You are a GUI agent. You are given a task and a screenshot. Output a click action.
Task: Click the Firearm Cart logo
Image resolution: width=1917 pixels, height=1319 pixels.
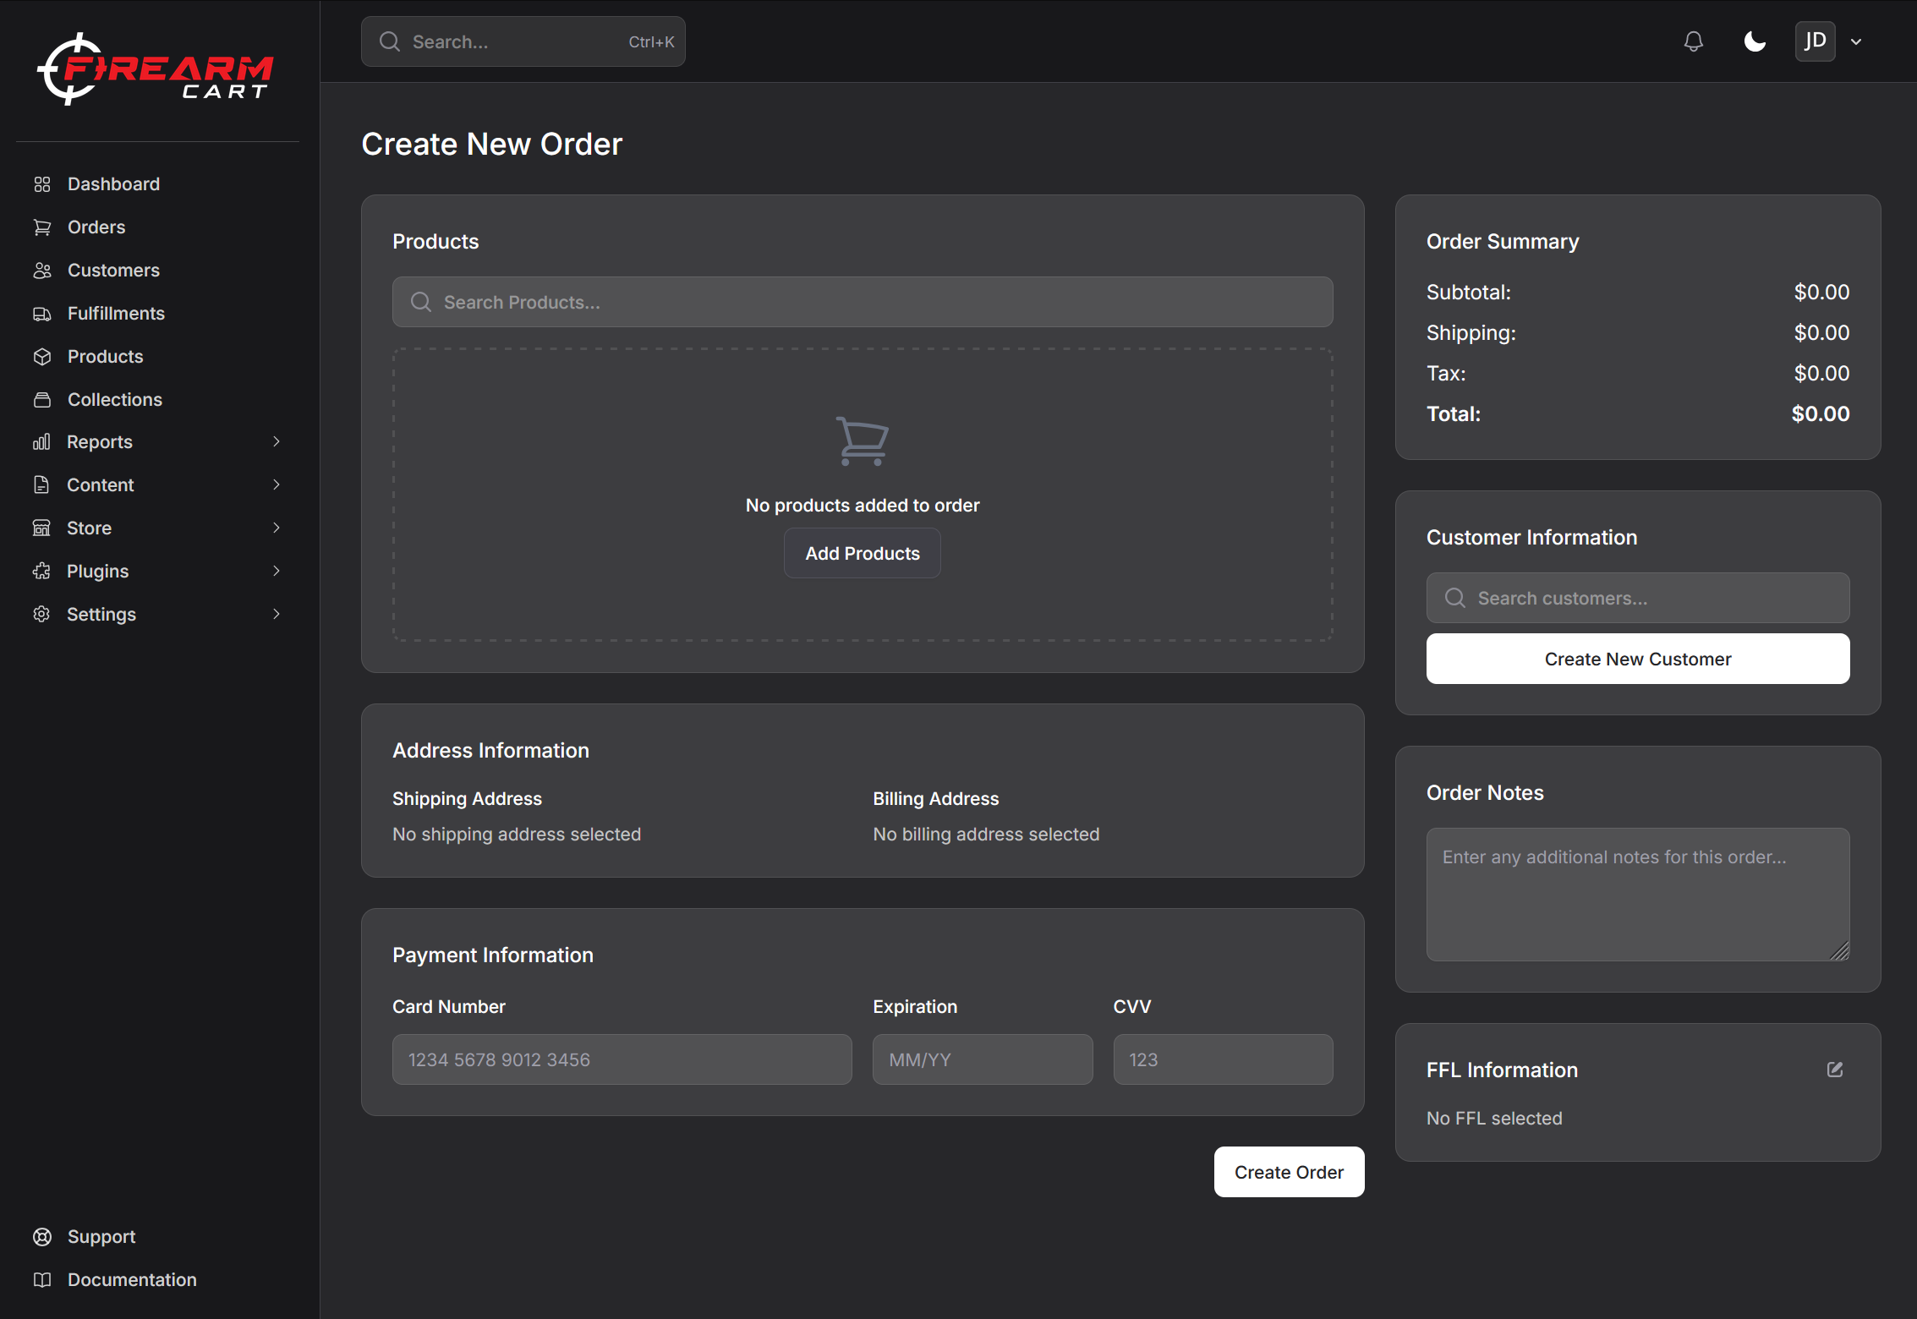pos(156,69)
